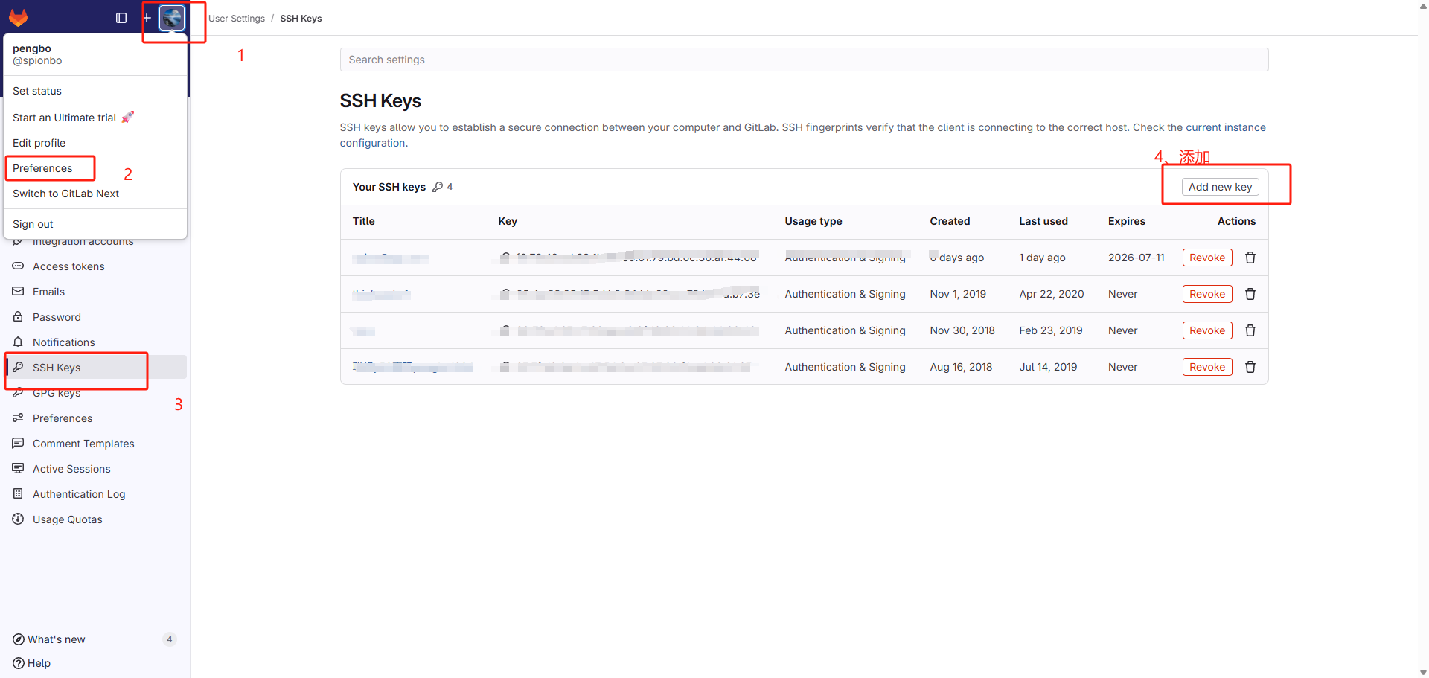Click the Add new key button
Screen dimensions: 1429x678
click(1220, 186)
